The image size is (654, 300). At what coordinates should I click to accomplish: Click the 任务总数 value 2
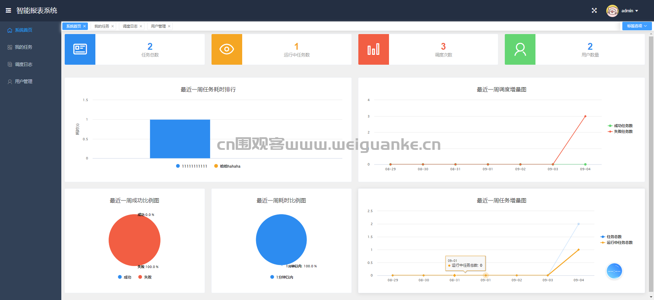coord(150,46)
